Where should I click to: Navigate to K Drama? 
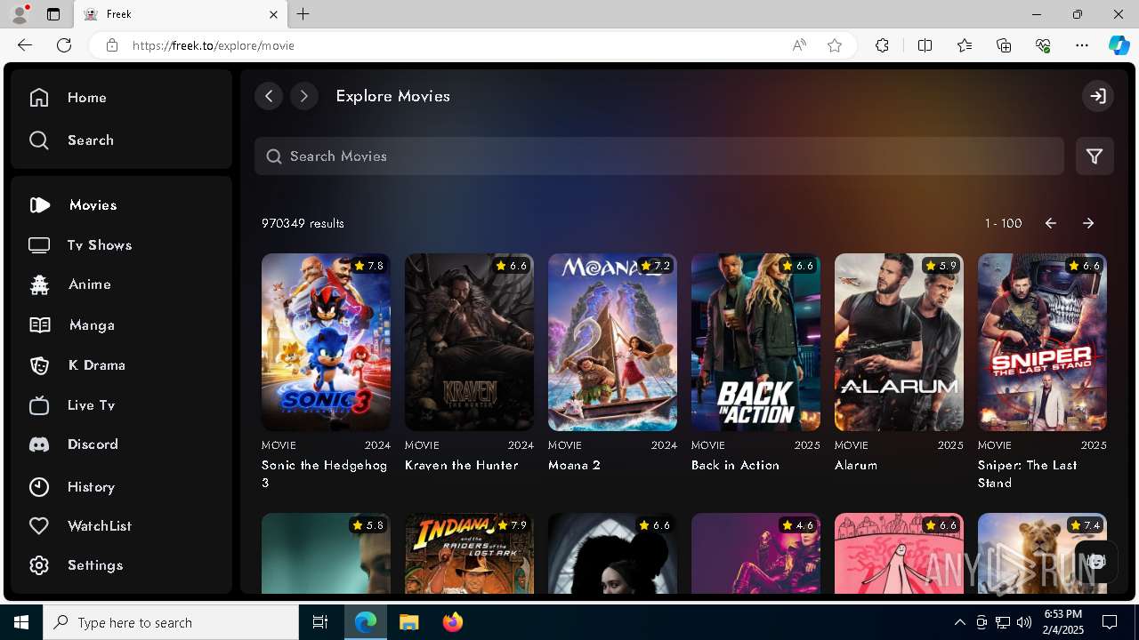pyautogui.click(x=77, y=365)
